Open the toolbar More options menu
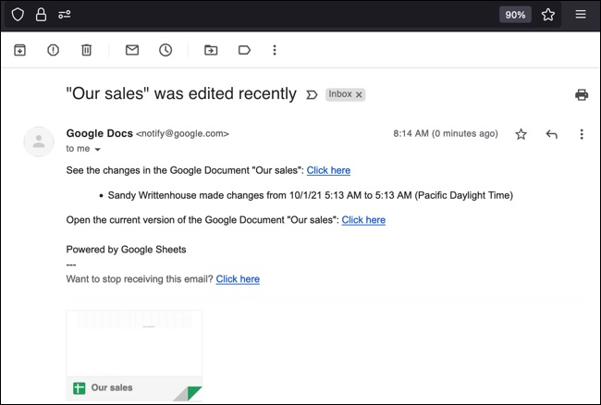 (275, 50)
